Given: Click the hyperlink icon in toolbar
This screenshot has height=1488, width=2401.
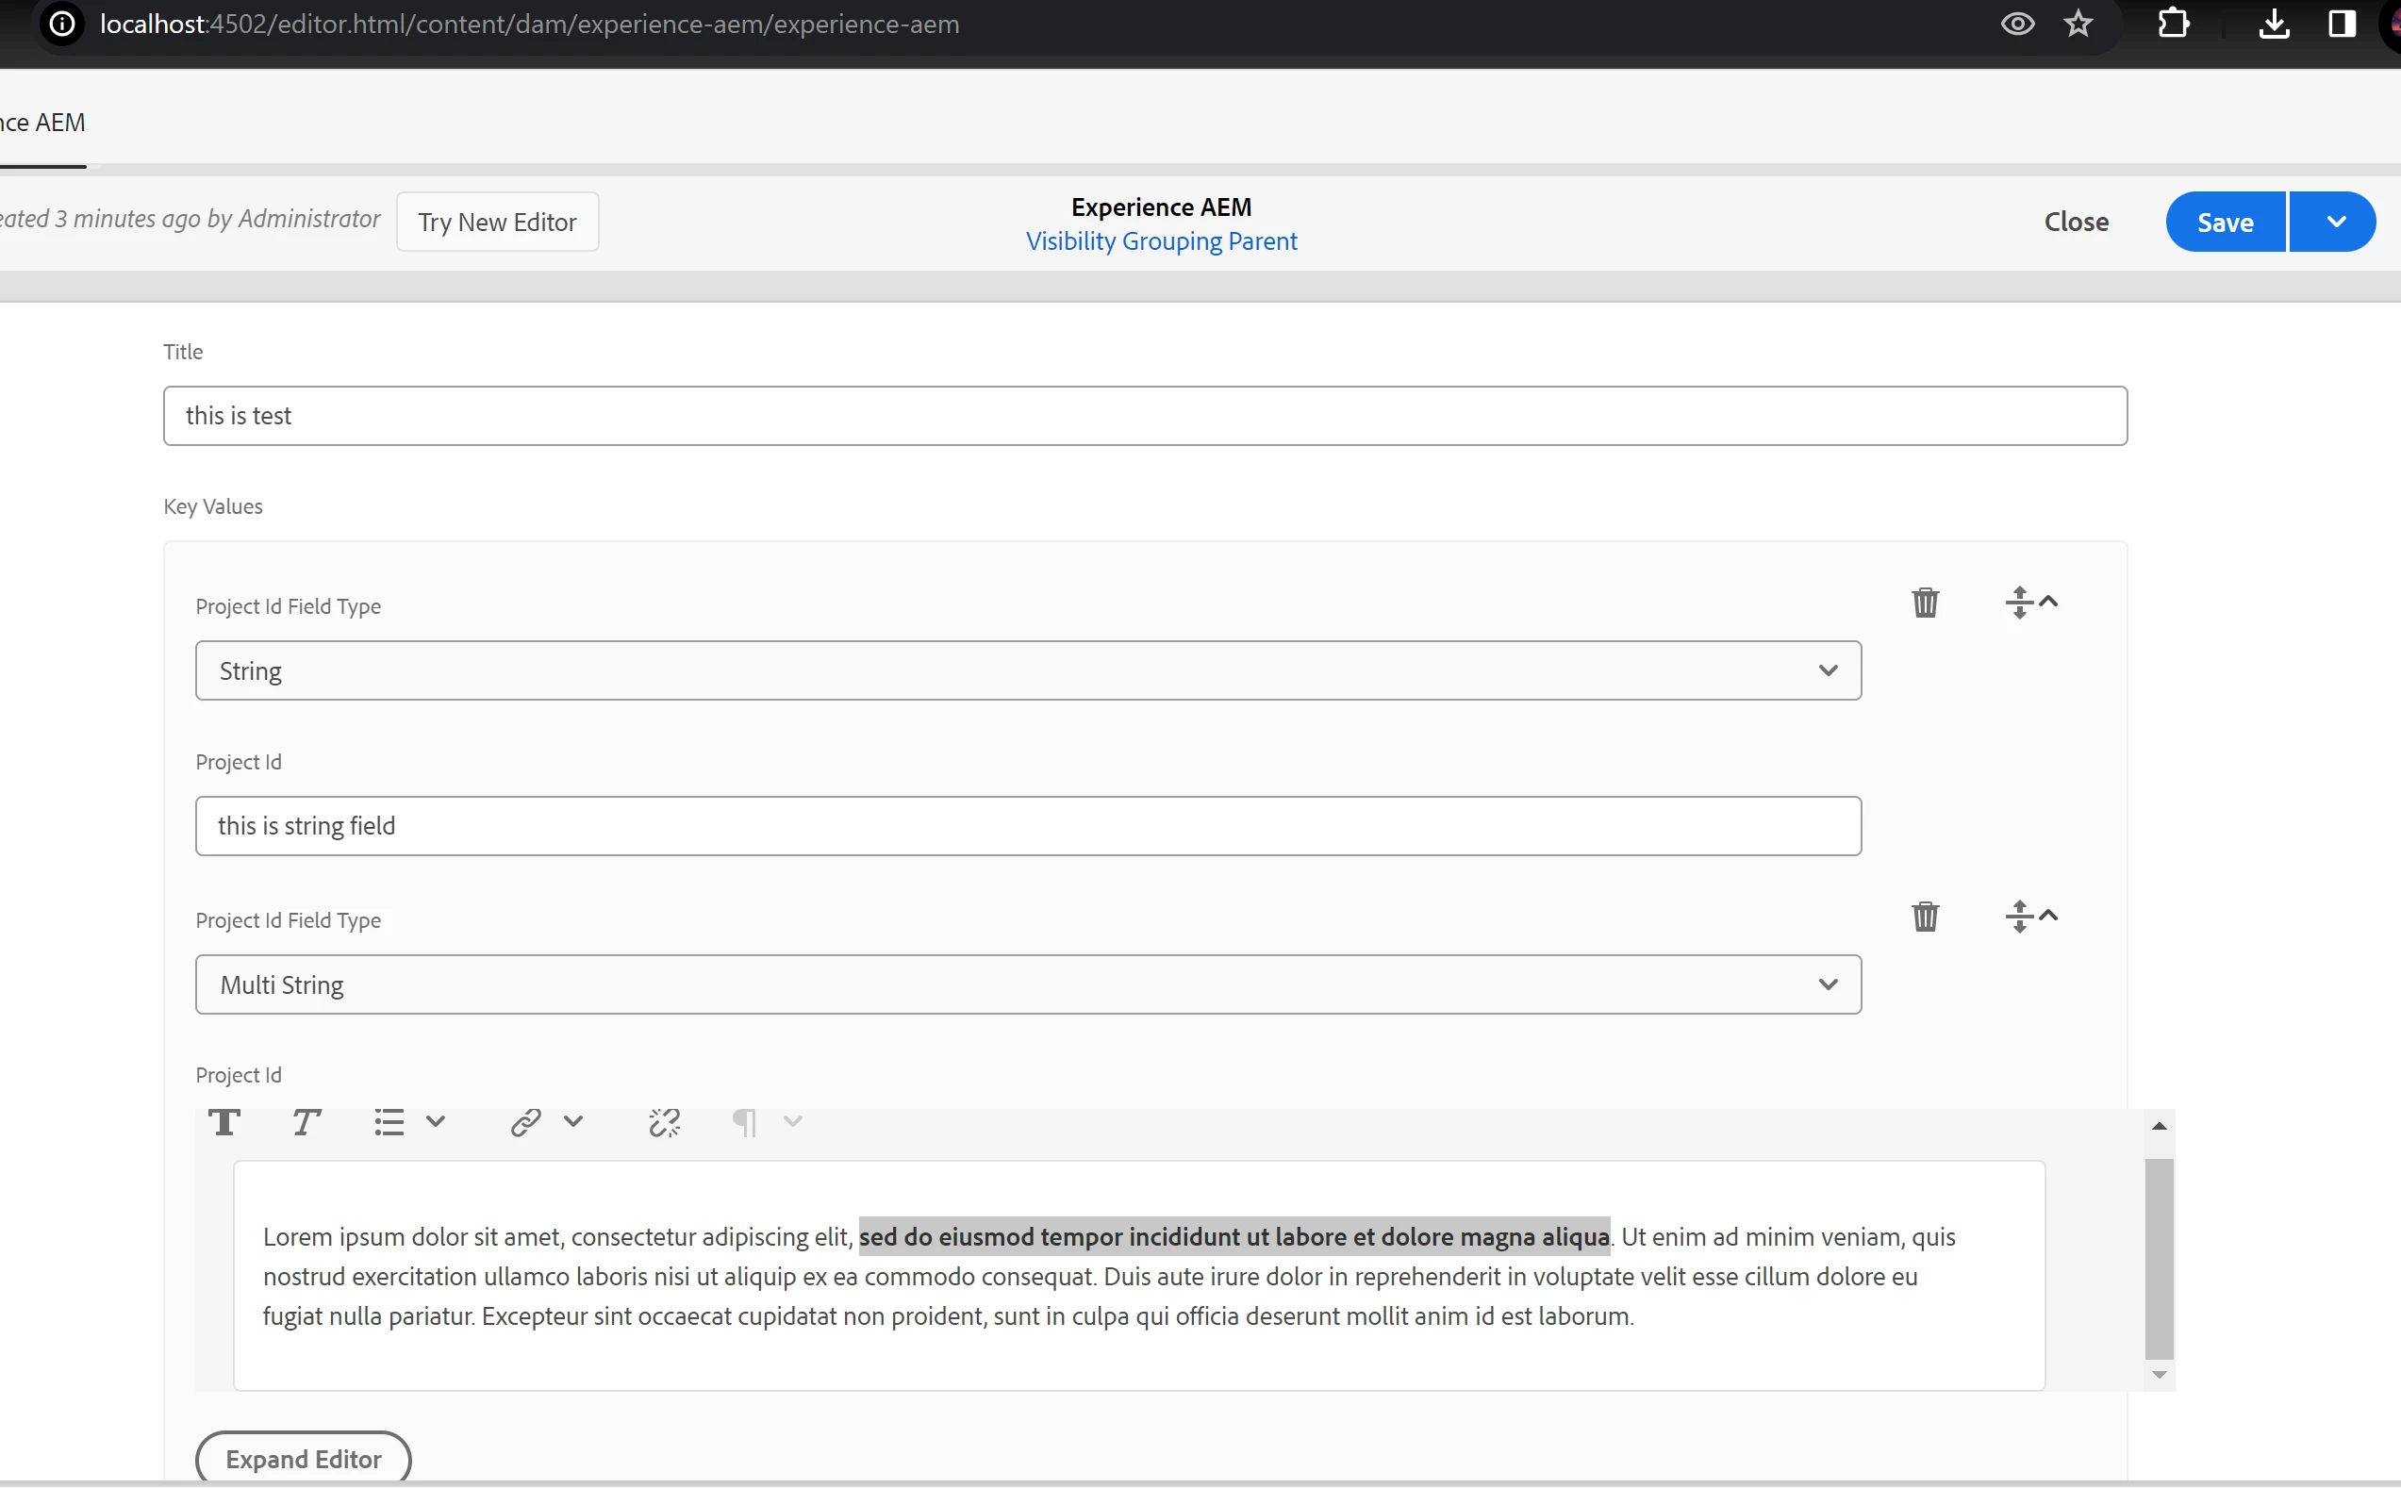Looking at the screenshot, I should click(x=525, y=1122).
